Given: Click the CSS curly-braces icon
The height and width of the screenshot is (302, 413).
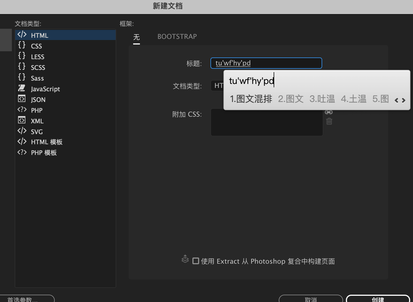Looking at the screenshot, I should pos(21,46).
